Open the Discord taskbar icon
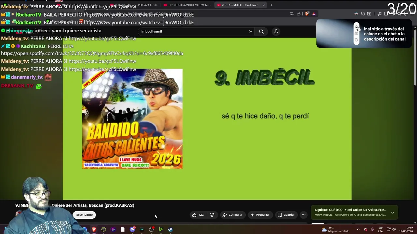The width and height of the screenshot is (417, 234). (132, 229)
